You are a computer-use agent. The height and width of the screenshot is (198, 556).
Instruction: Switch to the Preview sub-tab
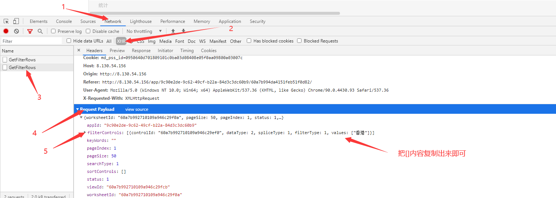tap(117, 51)
